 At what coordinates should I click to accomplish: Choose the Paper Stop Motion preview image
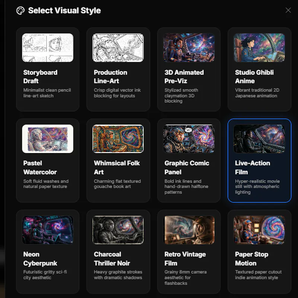click(x=259, y=230)
